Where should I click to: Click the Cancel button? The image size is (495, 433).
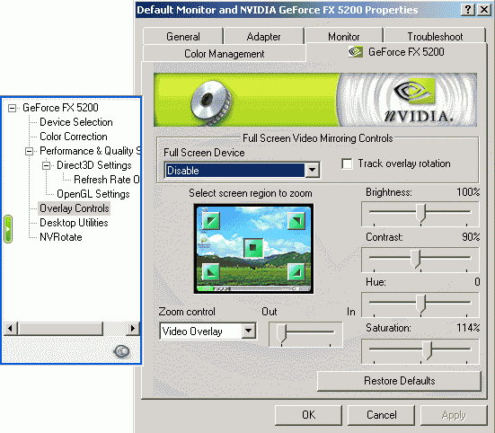(381, 415)
